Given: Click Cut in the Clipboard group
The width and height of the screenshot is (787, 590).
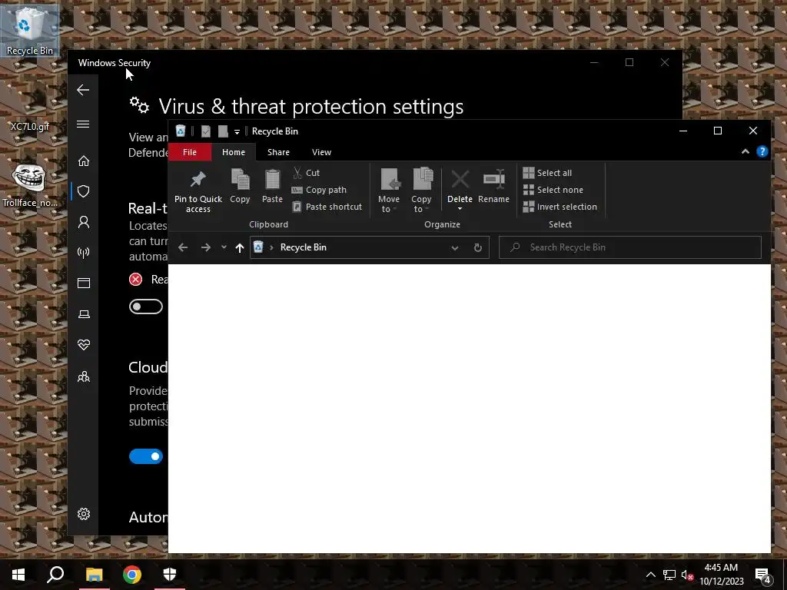Looking at the screenshot, I should point(306,173).
